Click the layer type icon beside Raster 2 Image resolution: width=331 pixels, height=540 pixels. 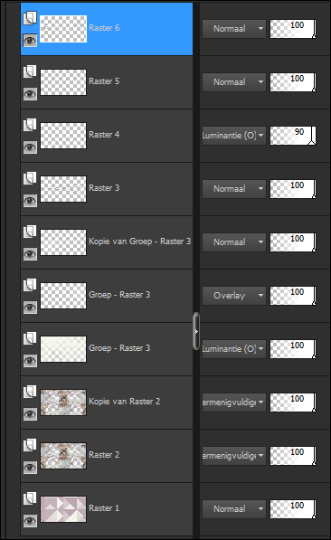tap(30, 445)
